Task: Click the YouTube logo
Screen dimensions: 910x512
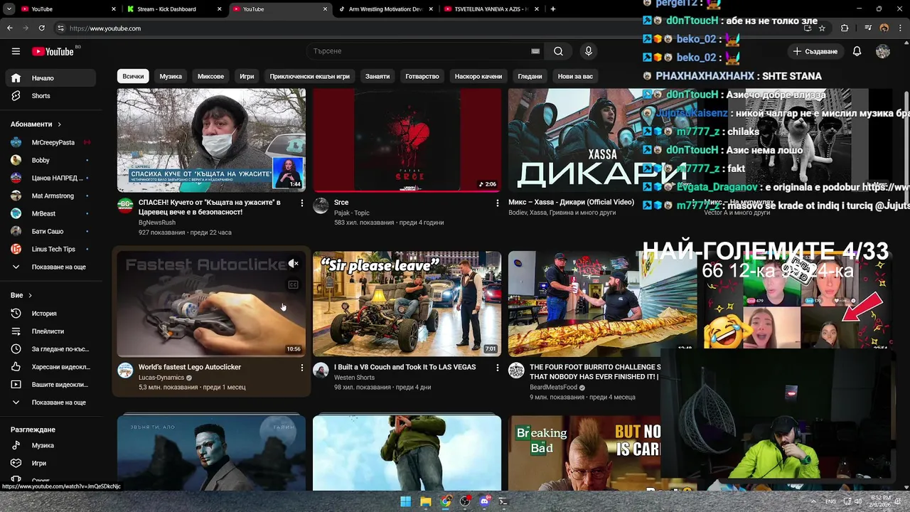Action: (x=53, y=51)
